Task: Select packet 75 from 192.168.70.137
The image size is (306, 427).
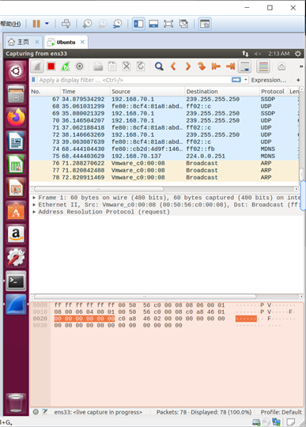Action: point(164,156)
